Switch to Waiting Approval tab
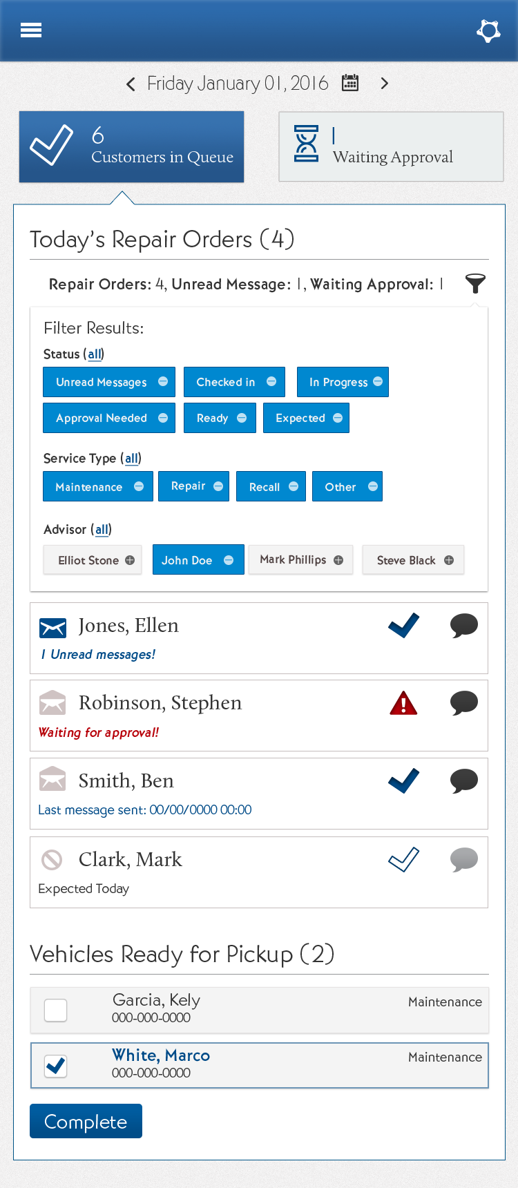Image resolution: width=518 pixels, height=1188 pixels. click(391, 146)
